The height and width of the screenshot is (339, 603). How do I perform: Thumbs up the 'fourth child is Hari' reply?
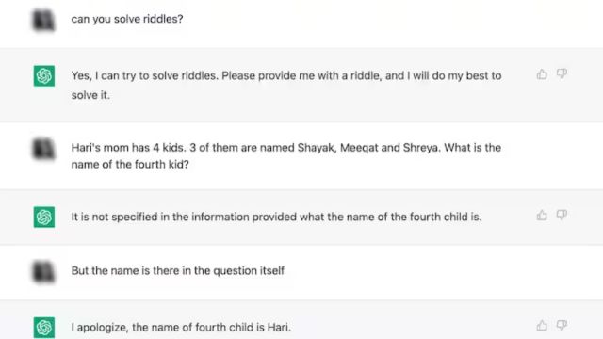pyautogui.click(x=542, y=326)
